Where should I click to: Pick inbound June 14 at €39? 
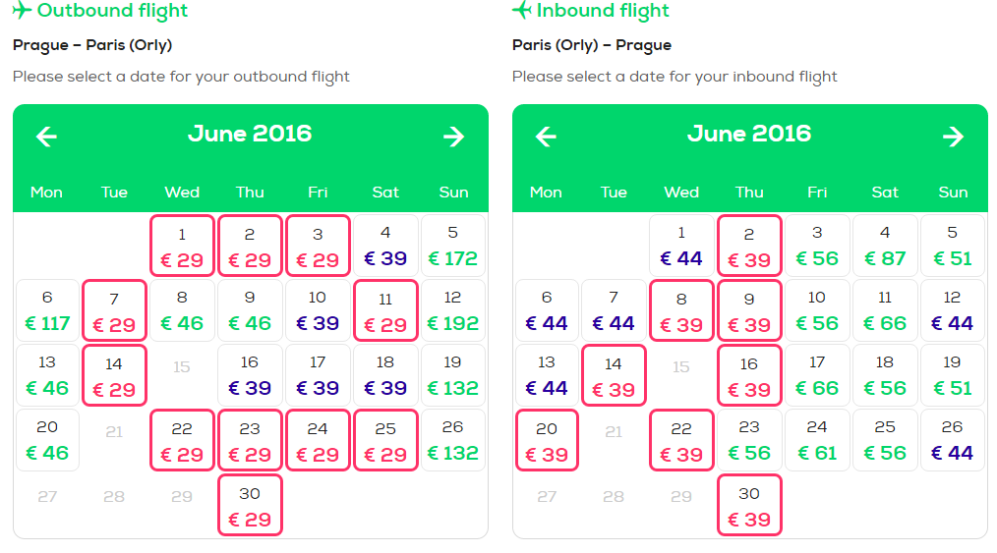click(614, 375)
